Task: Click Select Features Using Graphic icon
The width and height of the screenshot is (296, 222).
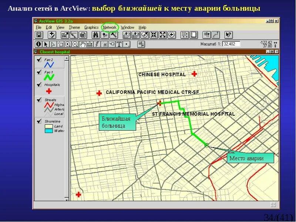Action: 185,35
